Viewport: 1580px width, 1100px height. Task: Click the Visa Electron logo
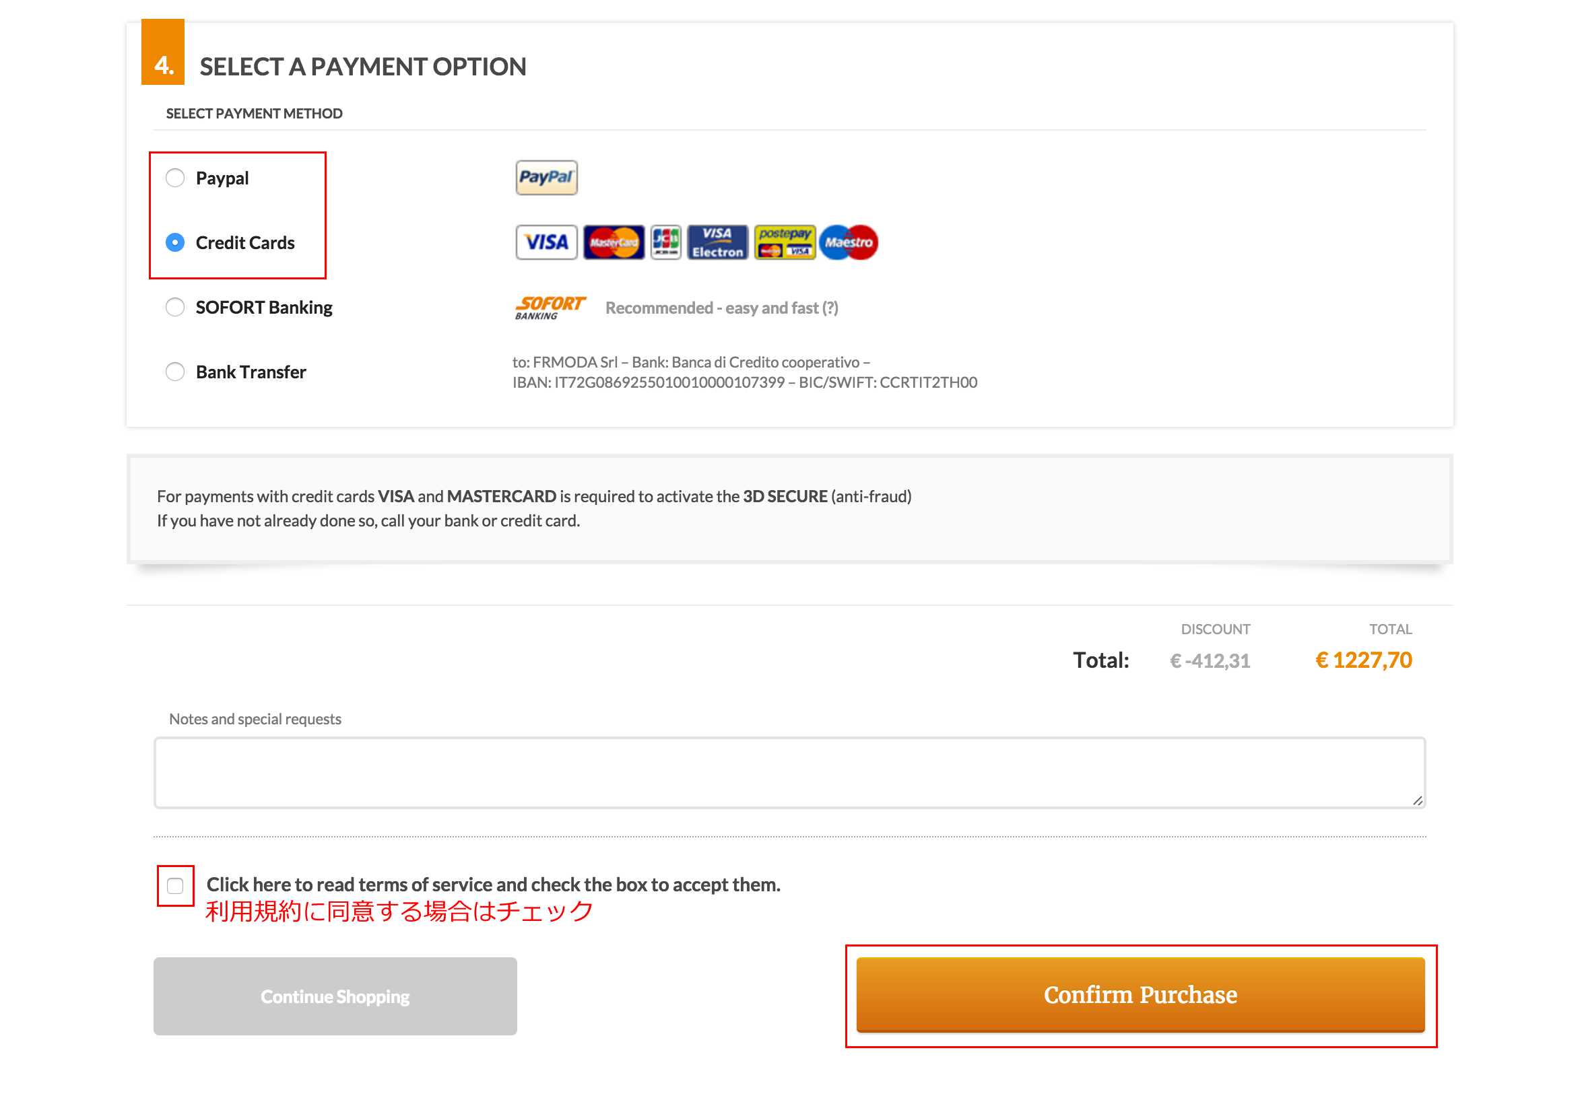(x=717, y=242)
